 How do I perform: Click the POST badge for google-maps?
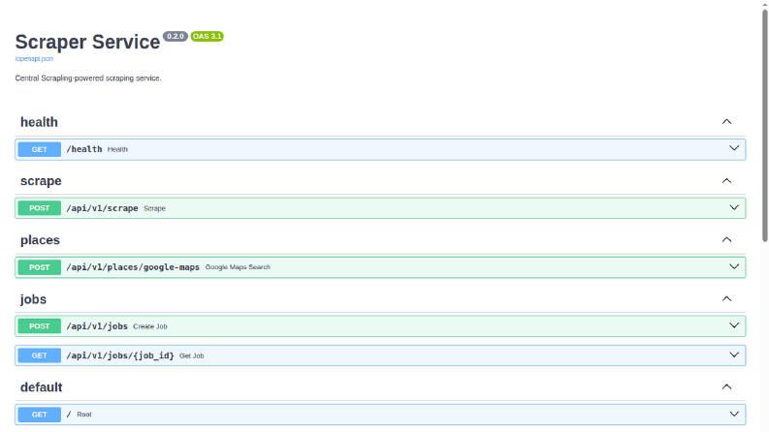[39, 267]
